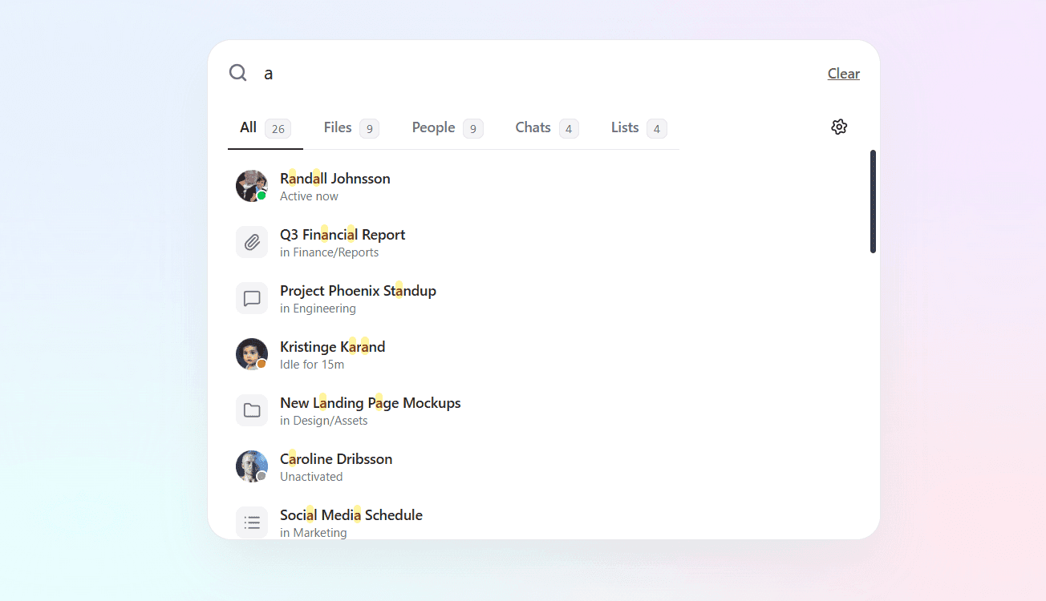Click the vertical scrollbar thumb
This screenshot has width=1046, height=601.
tap(873, 202)
